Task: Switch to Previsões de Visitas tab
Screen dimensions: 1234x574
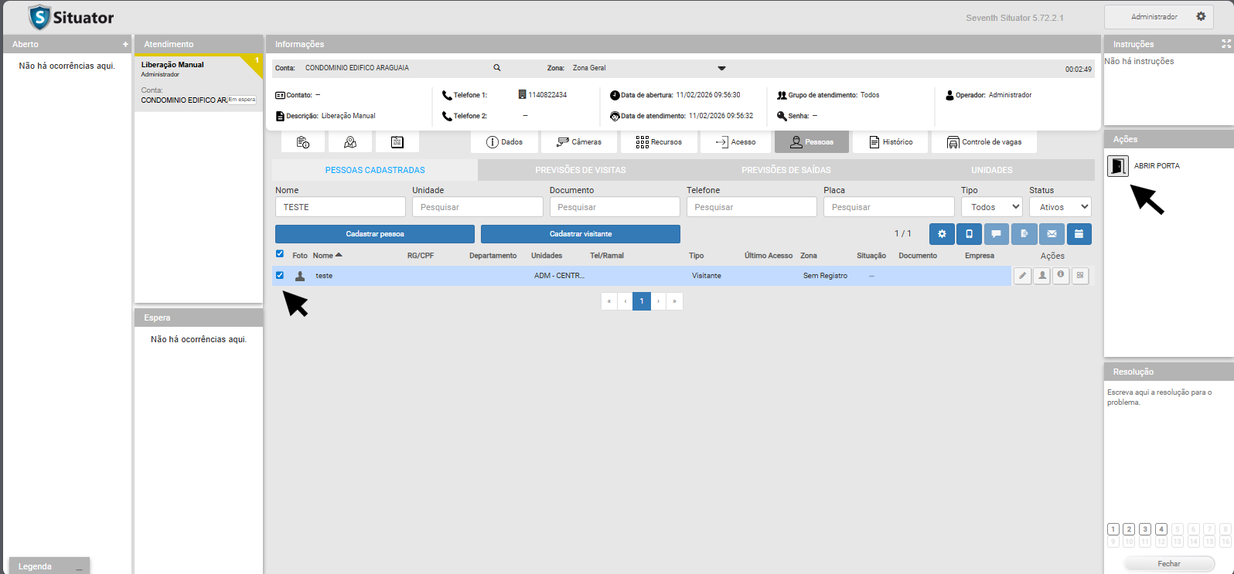Action: point(581,170)
